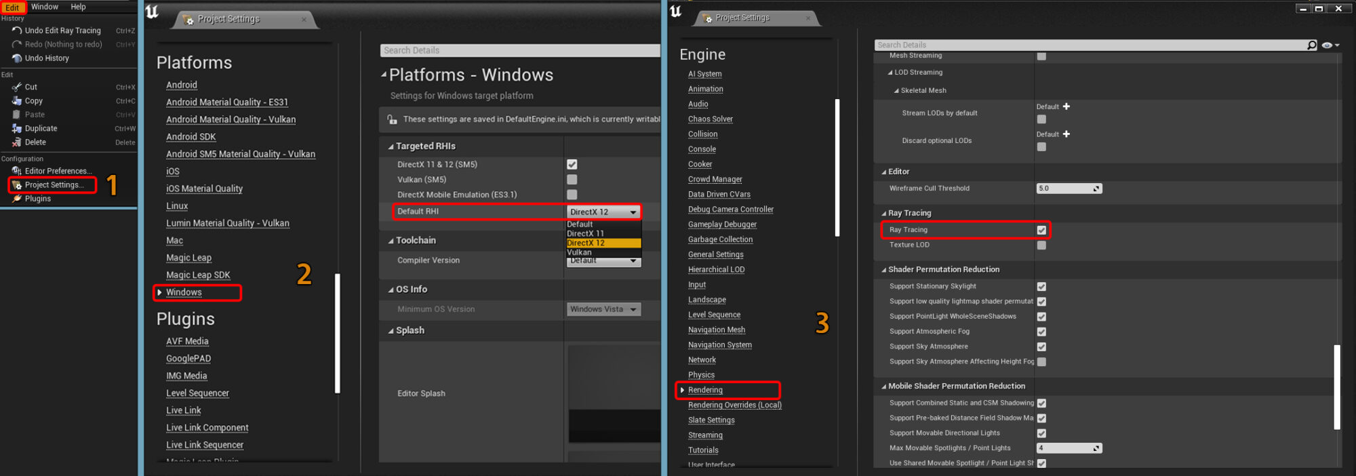Click the Delete icon in Edit menu
This screenshot has width=1356, height=476.
pos(17,142)
